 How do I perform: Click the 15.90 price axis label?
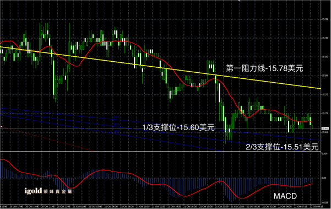coord(325,38)
